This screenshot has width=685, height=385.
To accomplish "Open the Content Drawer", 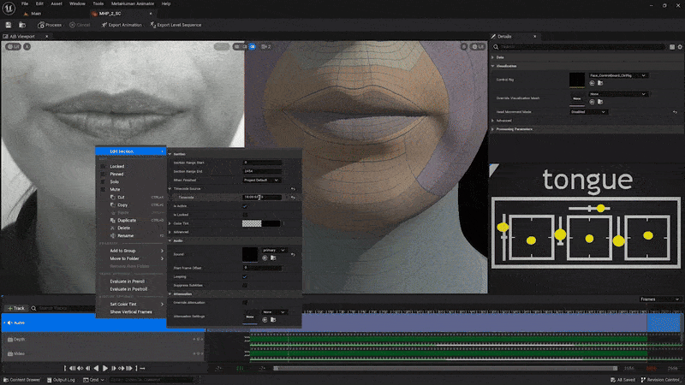I will [x=22, y=380].
